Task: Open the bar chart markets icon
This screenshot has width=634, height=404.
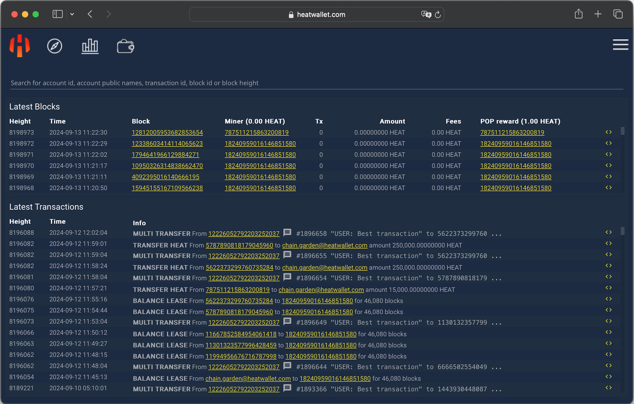Action: click(x=90, y=46)
